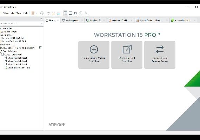The image size is (200, 140).
Task: Click the console view icon in toolbar
Action: point(87,13)
